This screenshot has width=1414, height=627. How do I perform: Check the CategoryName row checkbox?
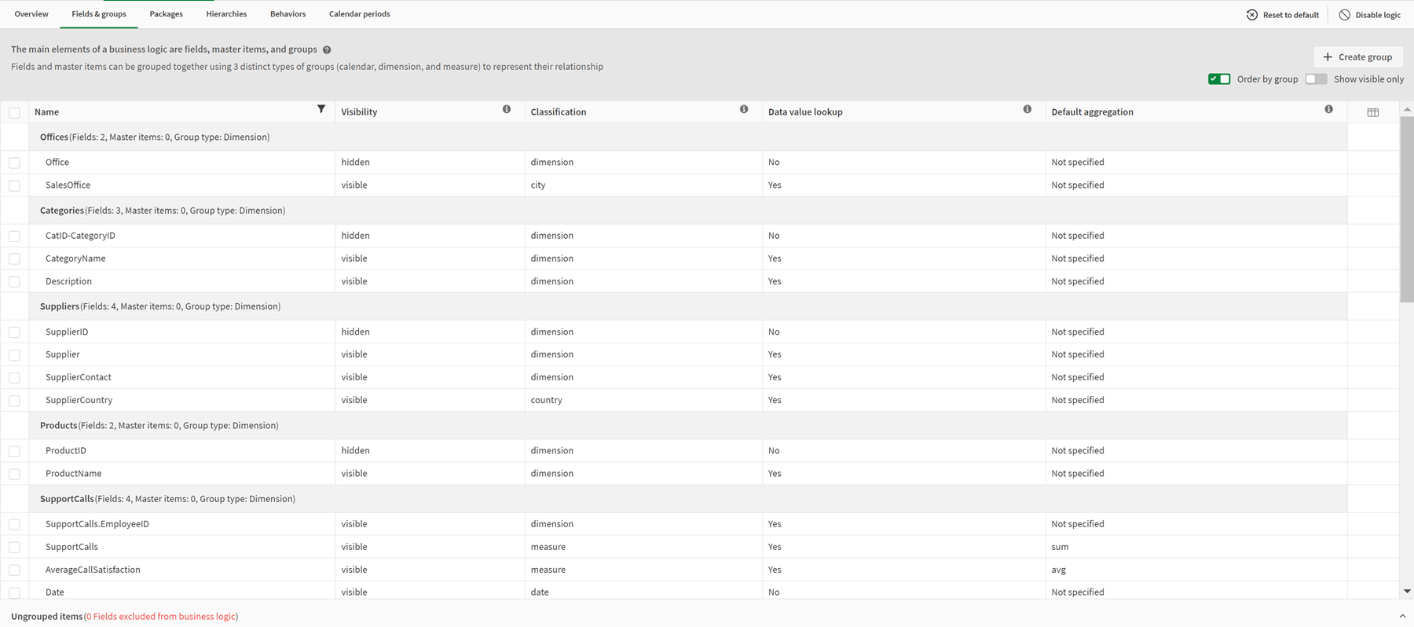(x=14, y=258)
